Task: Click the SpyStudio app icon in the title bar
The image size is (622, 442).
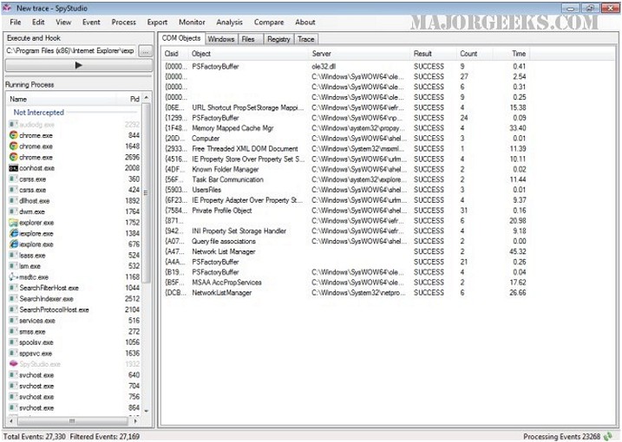Action: pyautogui.click(x=7, y=8)
